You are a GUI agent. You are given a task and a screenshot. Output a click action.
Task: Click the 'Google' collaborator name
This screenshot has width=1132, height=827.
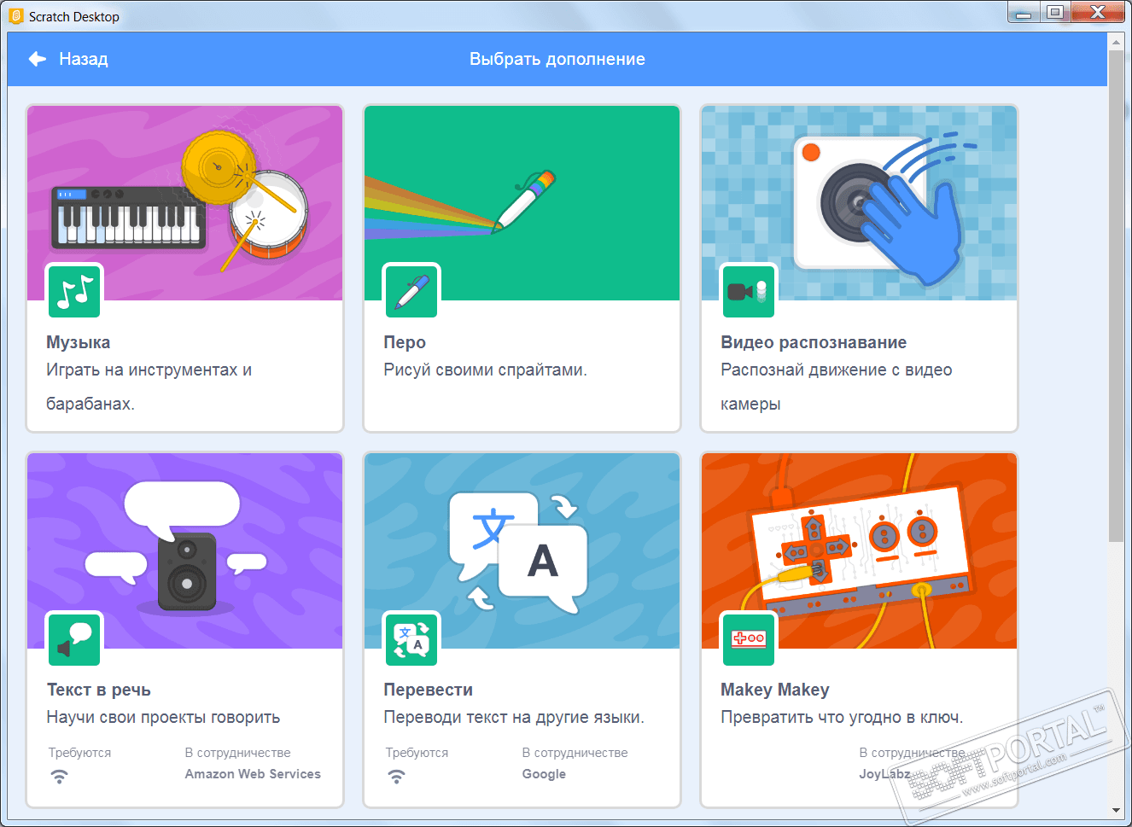(x=544, y=774)
